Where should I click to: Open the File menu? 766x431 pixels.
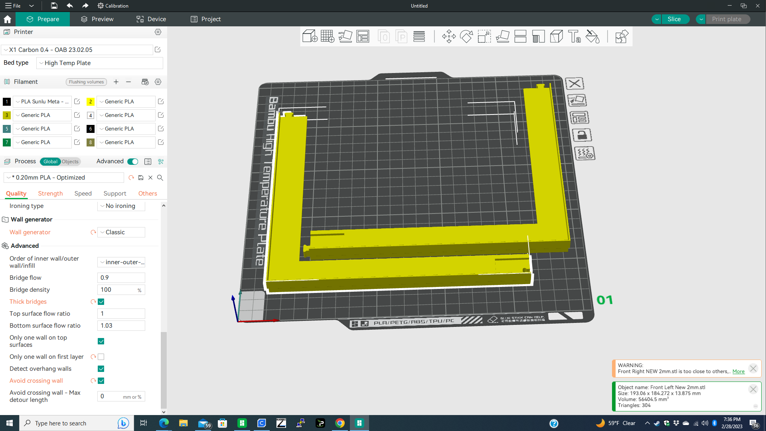pos(14,6)
